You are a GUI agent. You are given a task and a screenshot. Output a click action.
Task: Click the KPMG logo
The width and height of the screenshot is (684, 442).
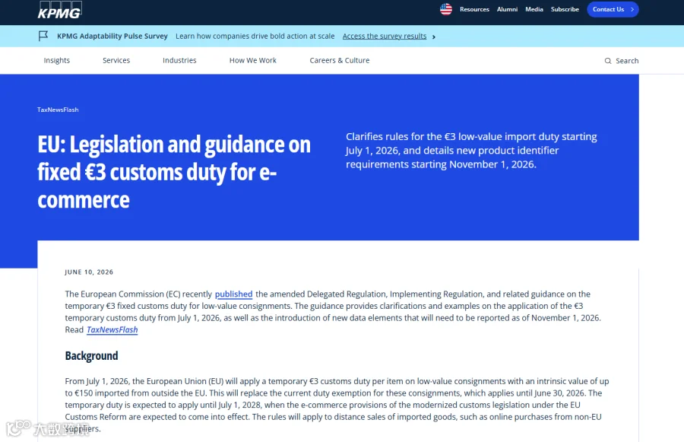(60, 10)
